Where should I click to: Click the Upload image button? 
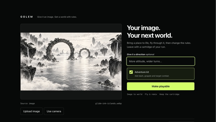[31, 111]
